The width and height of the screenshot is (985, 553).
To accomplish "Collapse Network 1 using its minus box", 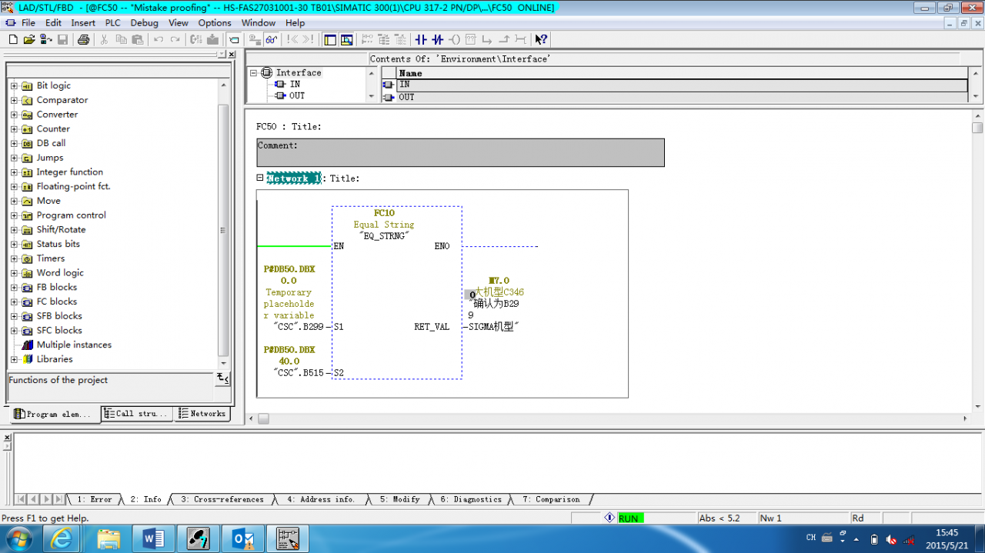I will tap(260, 178).
